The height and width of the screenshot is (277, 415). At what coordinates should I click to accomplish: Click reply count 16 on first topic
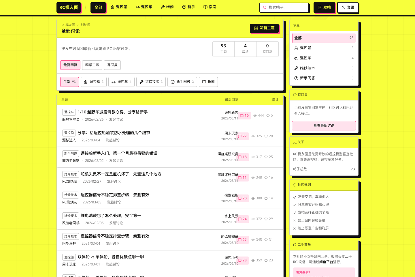(244, 115)
